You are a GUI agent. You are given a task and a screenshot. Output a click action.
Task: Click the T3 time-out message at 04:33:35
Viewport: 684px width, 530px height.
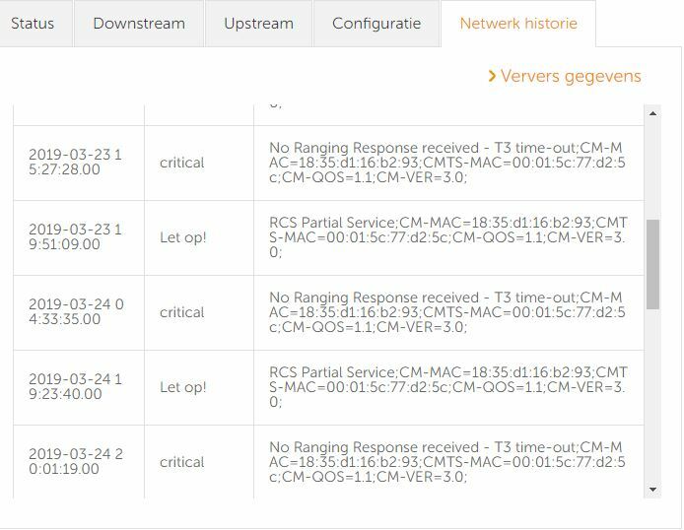click(x=448, y=312)
